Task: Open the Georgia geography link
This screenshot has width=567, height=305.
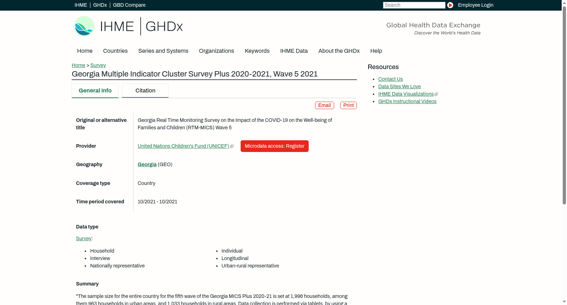Action: pyautogui.click(x=147, y=165)
